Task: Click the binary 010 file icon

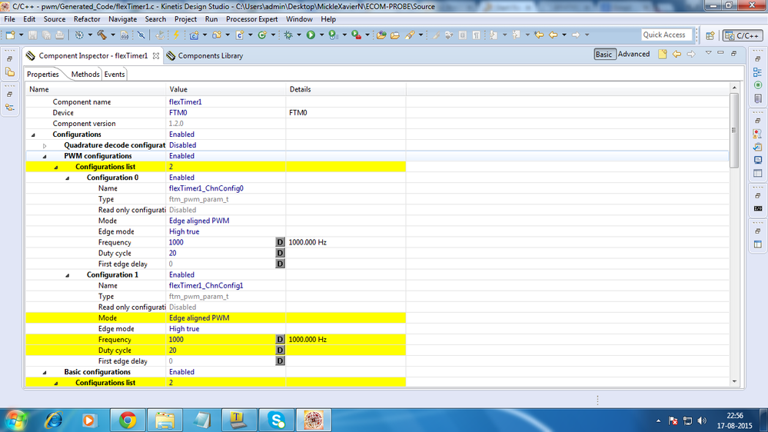Action: [125, 35]
